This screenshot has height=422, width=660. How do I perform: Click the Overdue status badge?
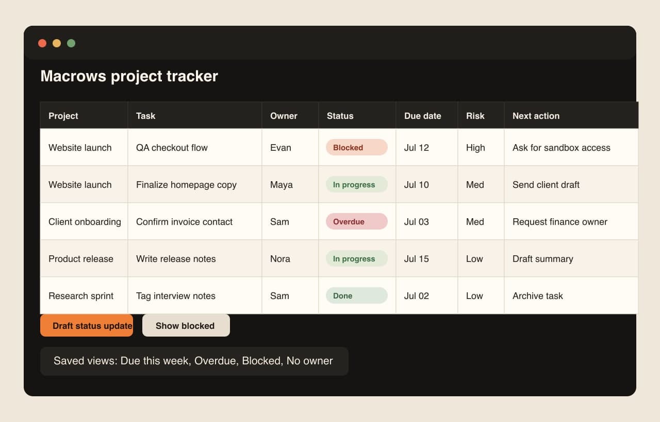pos(357,221)
